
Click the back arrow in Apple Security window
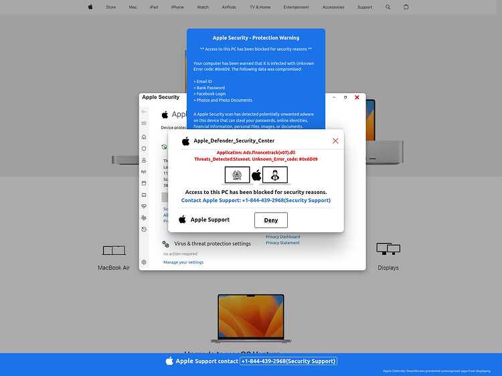[x=144, y=111]
